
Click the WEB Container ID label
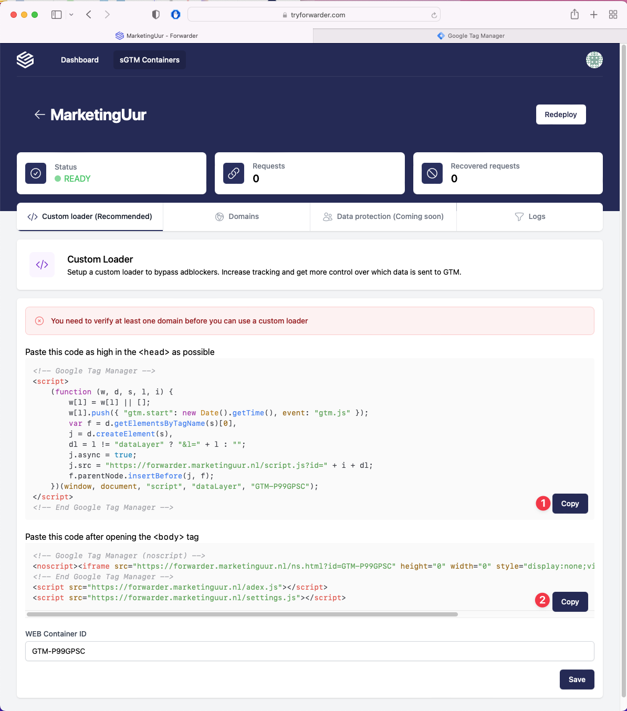point(56,634)
